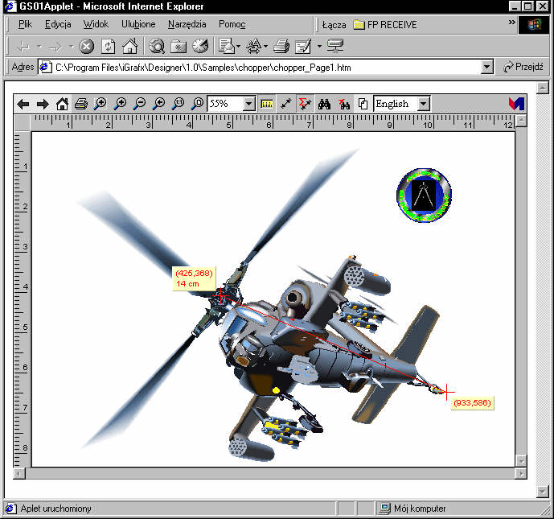Open the 55% zoom level dropdown
Image resolution: width=554 pixels, height=519 pixels.
point(248,104)
